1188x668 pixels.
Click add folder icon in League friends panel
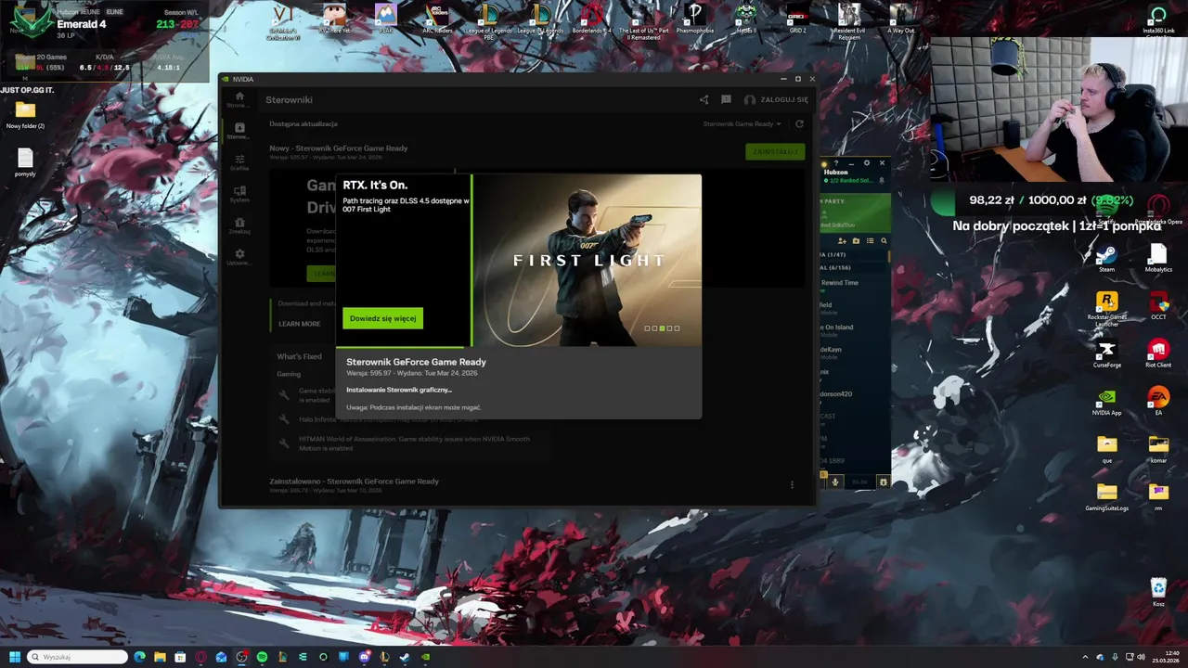(856, 240)
